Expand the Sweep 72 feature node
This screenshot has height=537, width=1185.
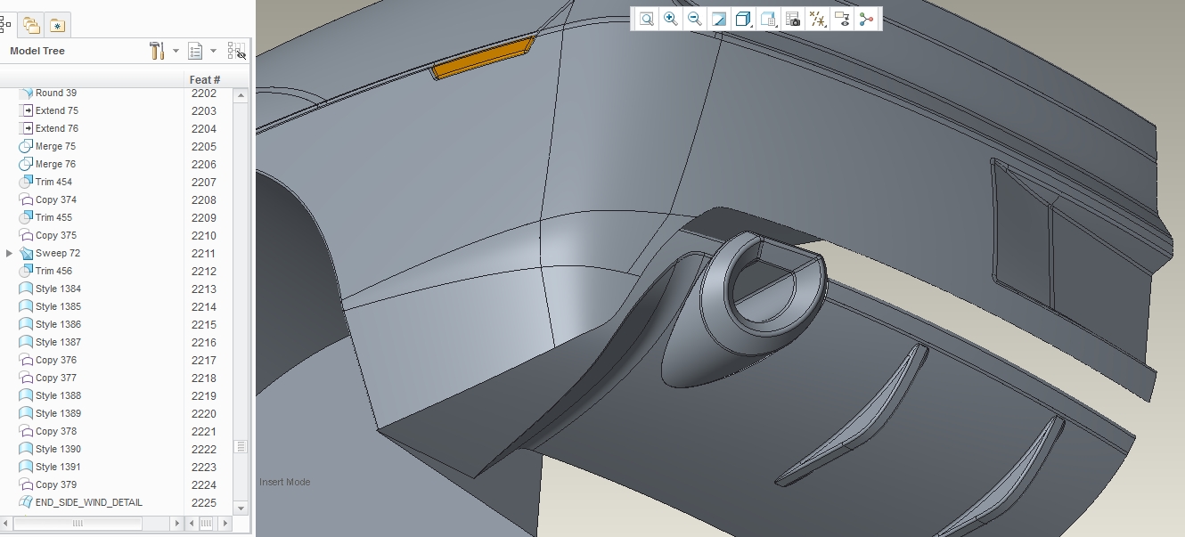tap(9, 253)
